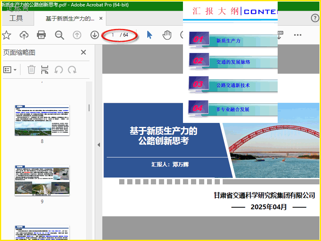The height and width of the screenshot is (241, 321).
Task: Open the 工具 tab
Action: coord(16,18)
